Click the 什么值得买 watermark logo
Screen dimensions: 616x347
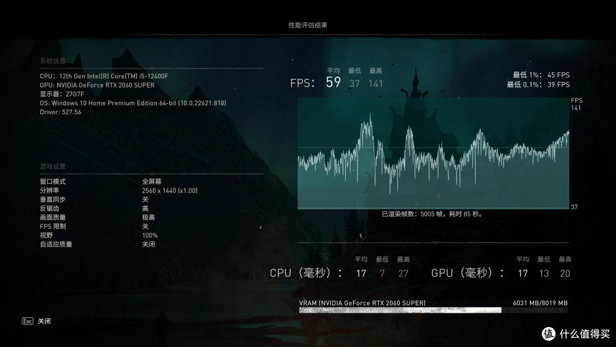coord(575,333)
